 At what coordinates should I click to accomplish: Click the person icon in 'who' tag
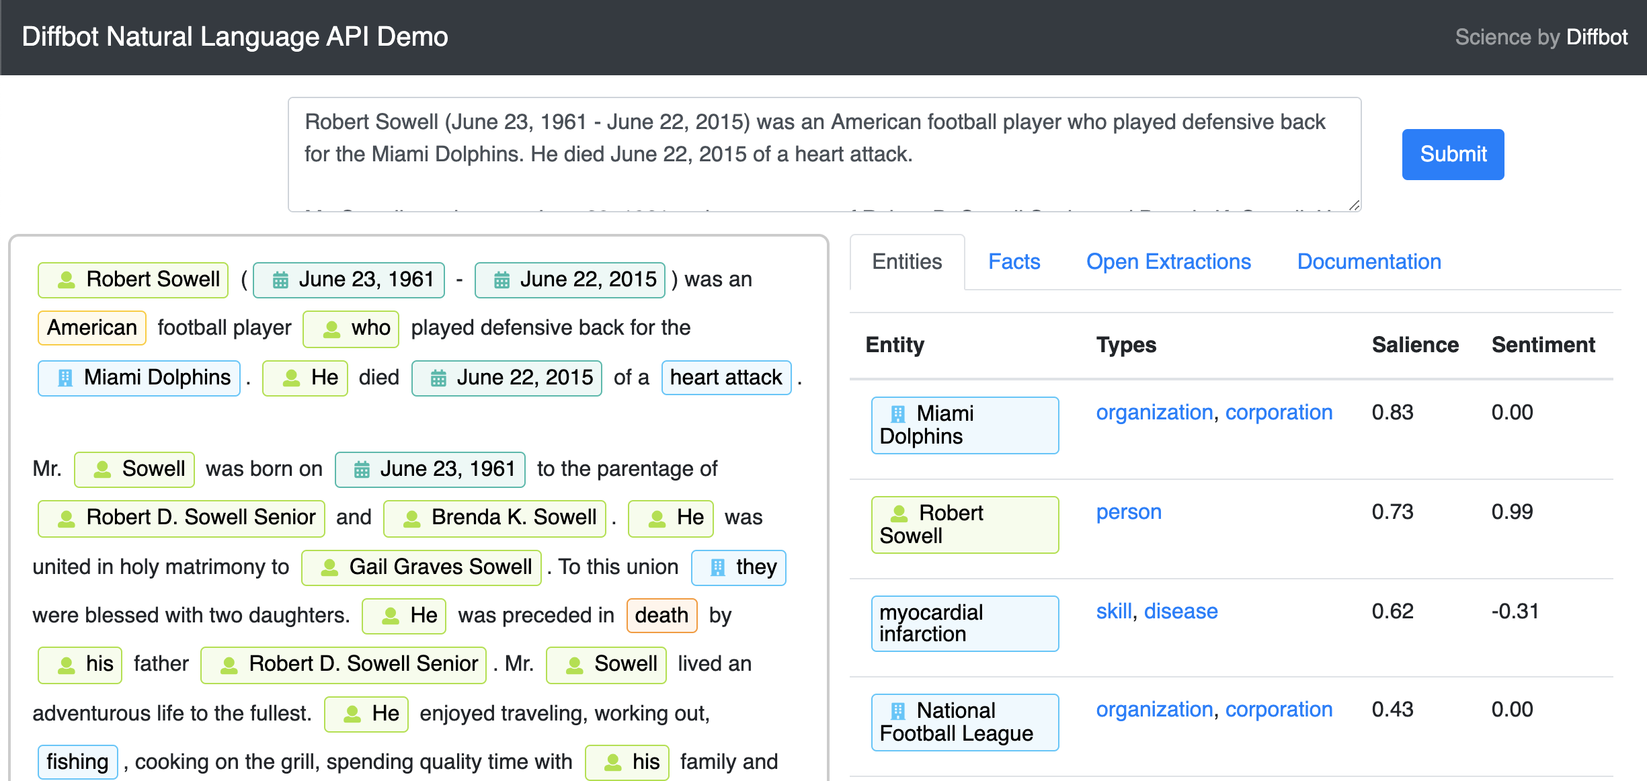click(x=331, y=329)
